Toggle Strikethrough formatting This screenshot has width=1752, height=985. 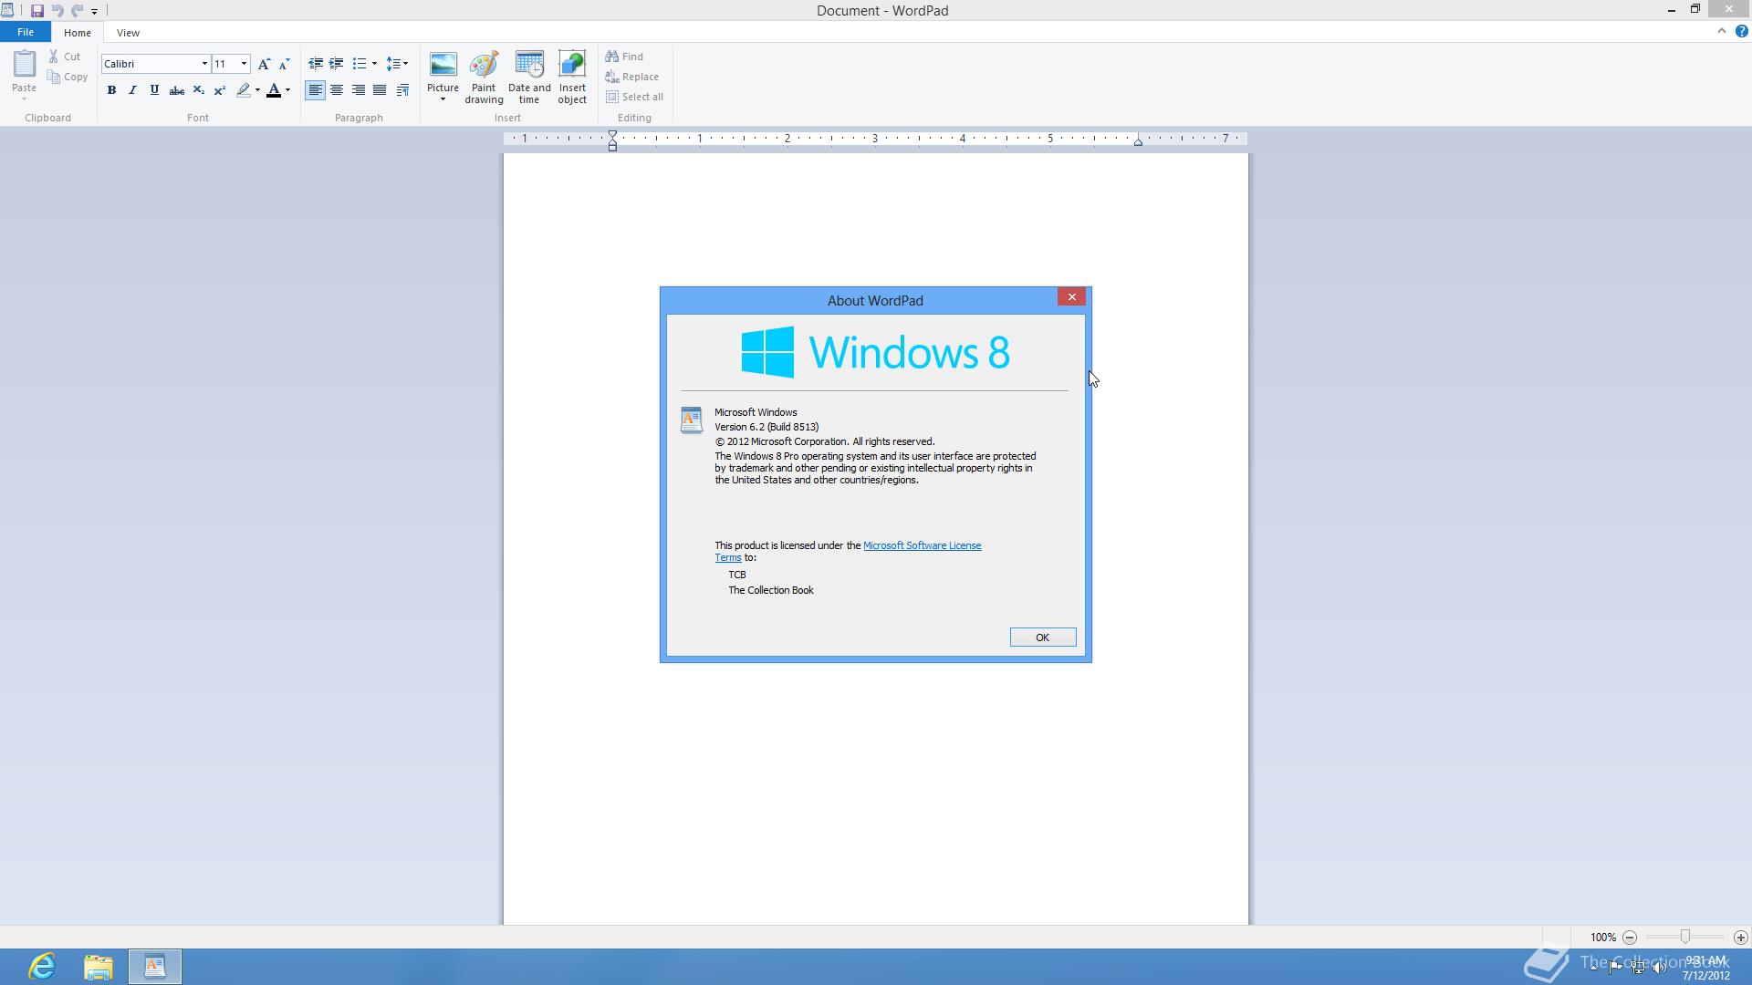176,90
